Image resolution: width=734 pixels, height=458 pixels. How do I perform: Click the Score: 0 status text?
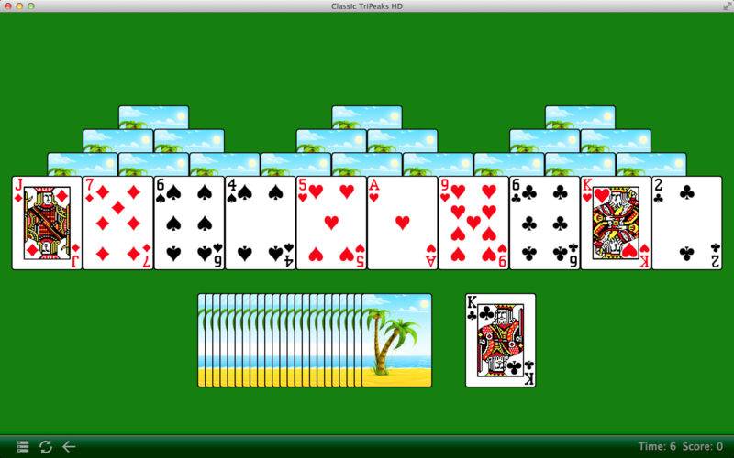[x=703, y=446]
